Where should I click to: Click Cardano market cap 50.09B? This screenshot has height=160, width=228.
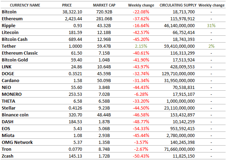[x=104, y=81]
